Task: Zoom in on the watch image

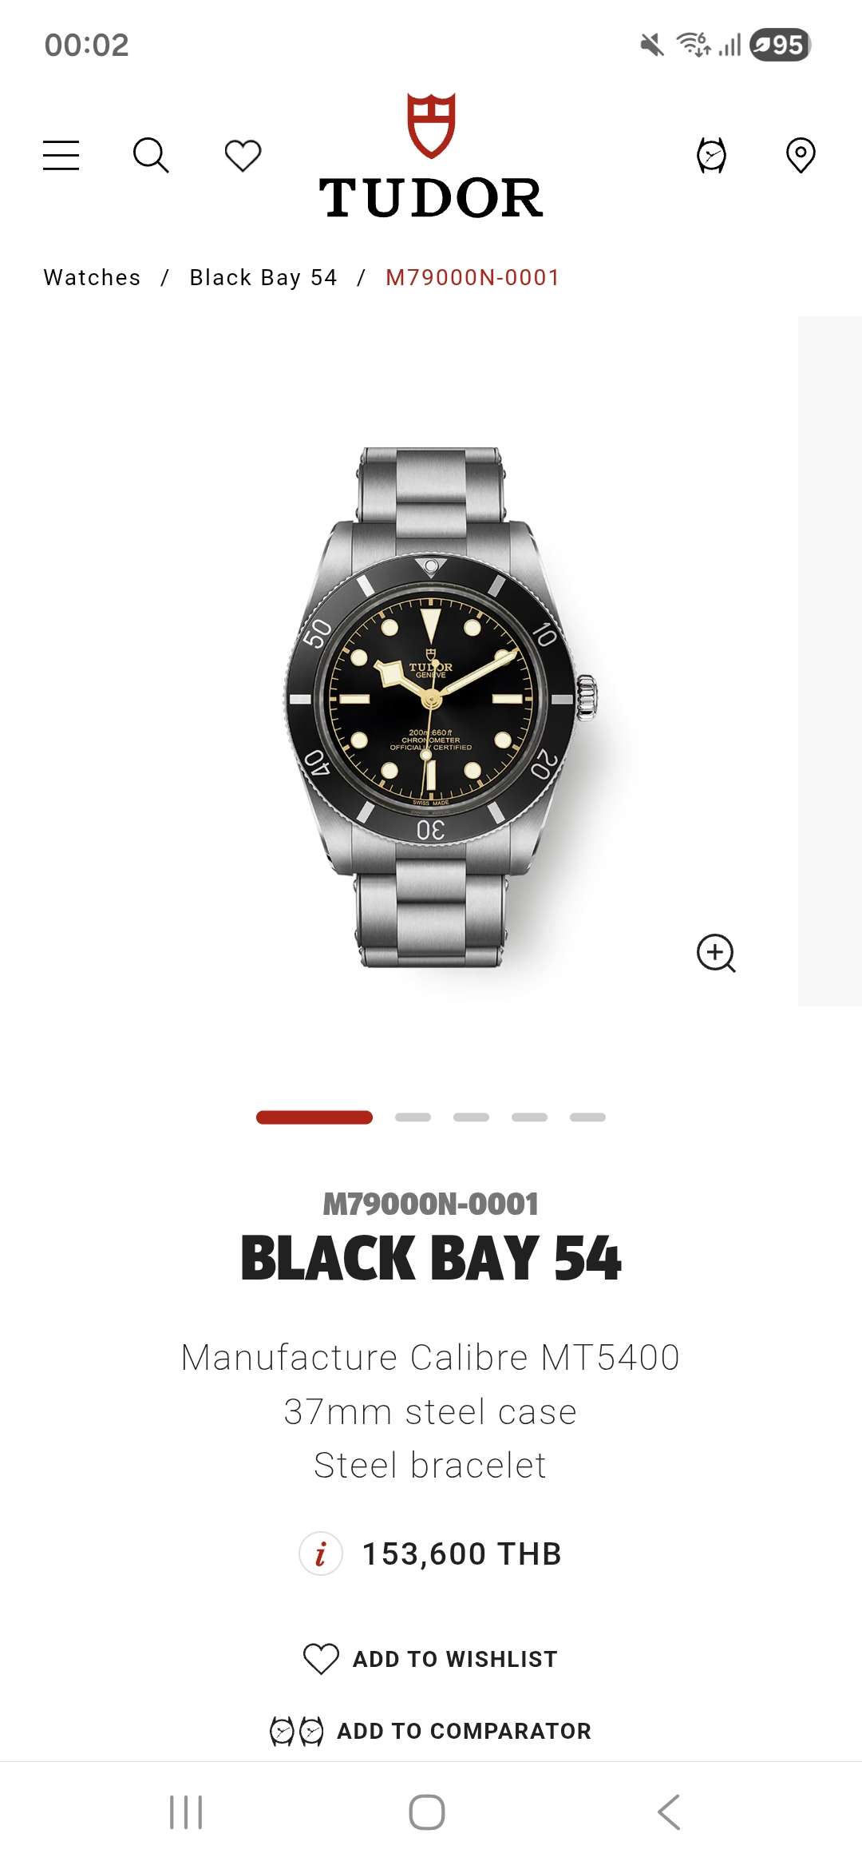Action: coord(716,953)
